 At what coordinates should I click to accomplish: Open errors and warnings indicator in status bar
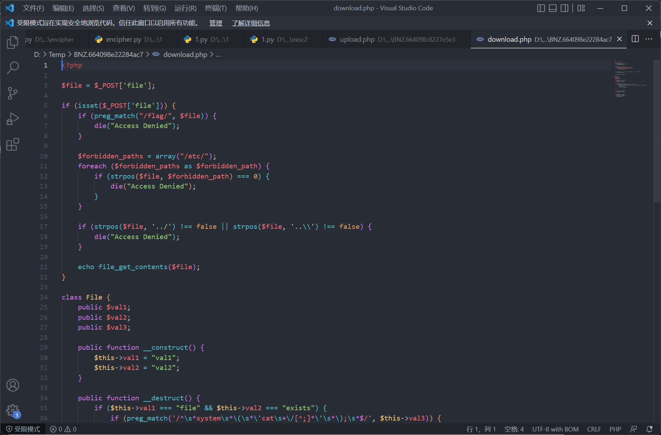(x=63, y=429)
